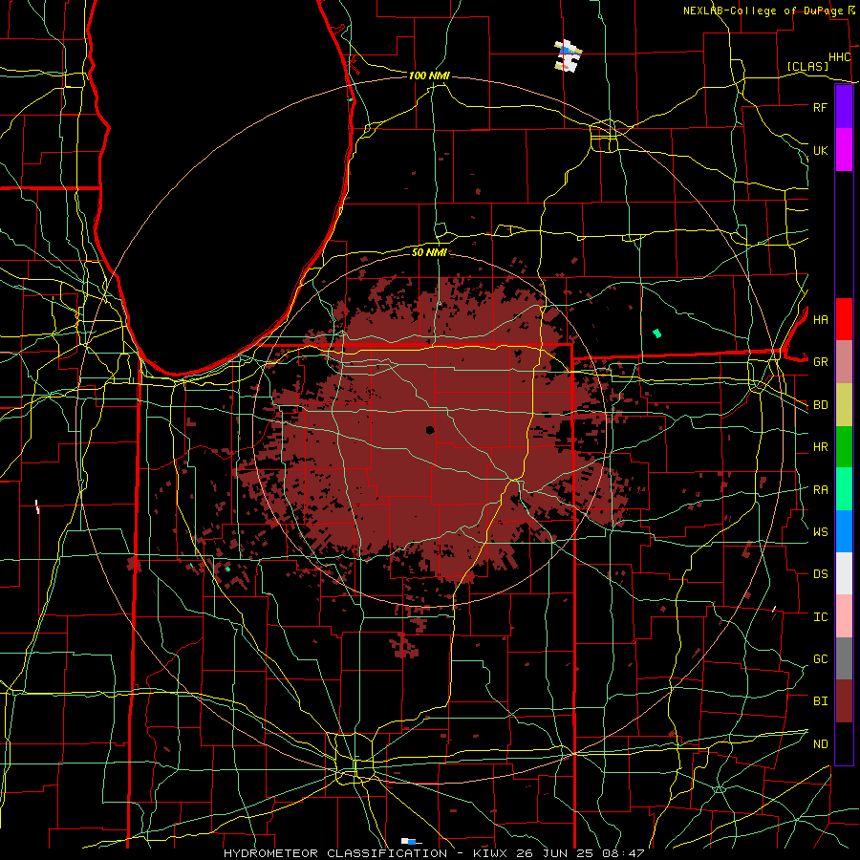Click the 'UK' legend label
The width and height of the screenshot is (860, 860).
[x=820, y=150]
